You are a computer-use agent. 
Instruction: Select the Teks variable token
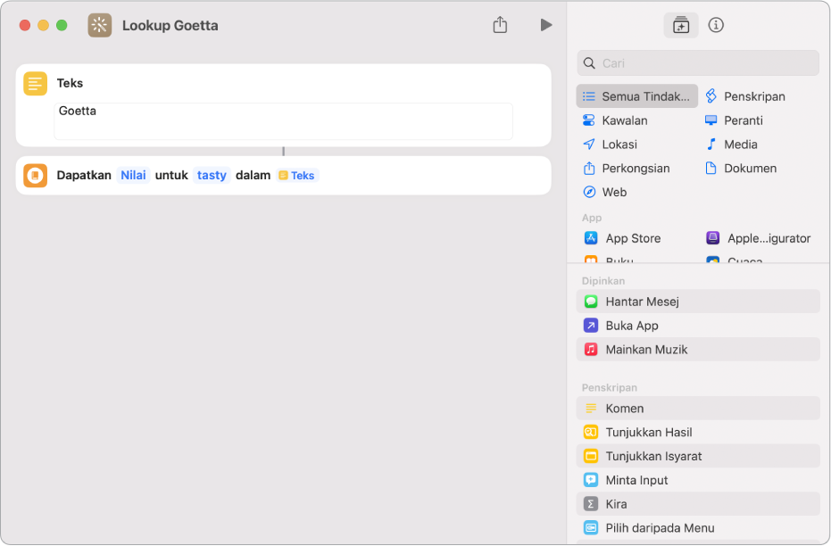point(296,175)
